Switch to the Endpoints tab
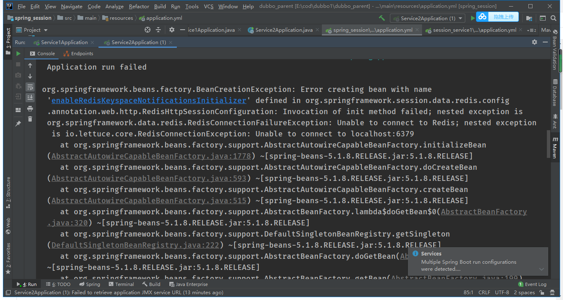Viewport: 563px width, 300px height. (78, 54)
